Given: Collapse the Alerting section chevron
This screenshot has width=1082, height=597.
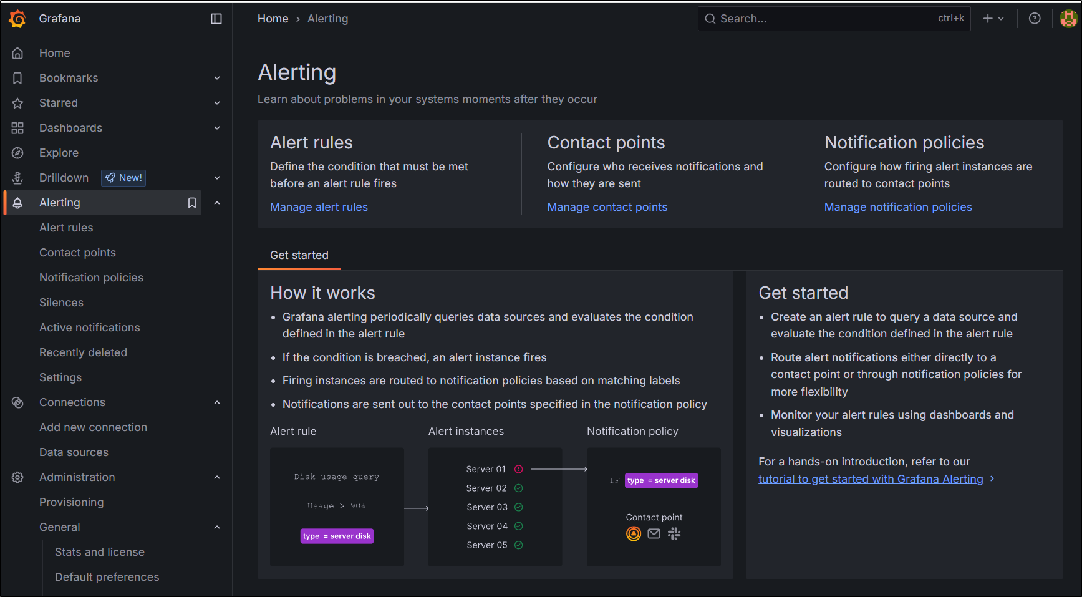Looking at the screenshot, I should pos(217,203).
